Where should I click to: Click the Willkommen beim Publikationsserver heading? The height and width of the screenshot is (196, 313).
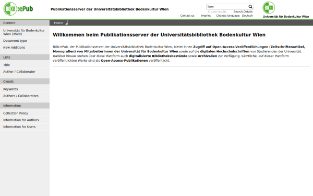(159, 35)
